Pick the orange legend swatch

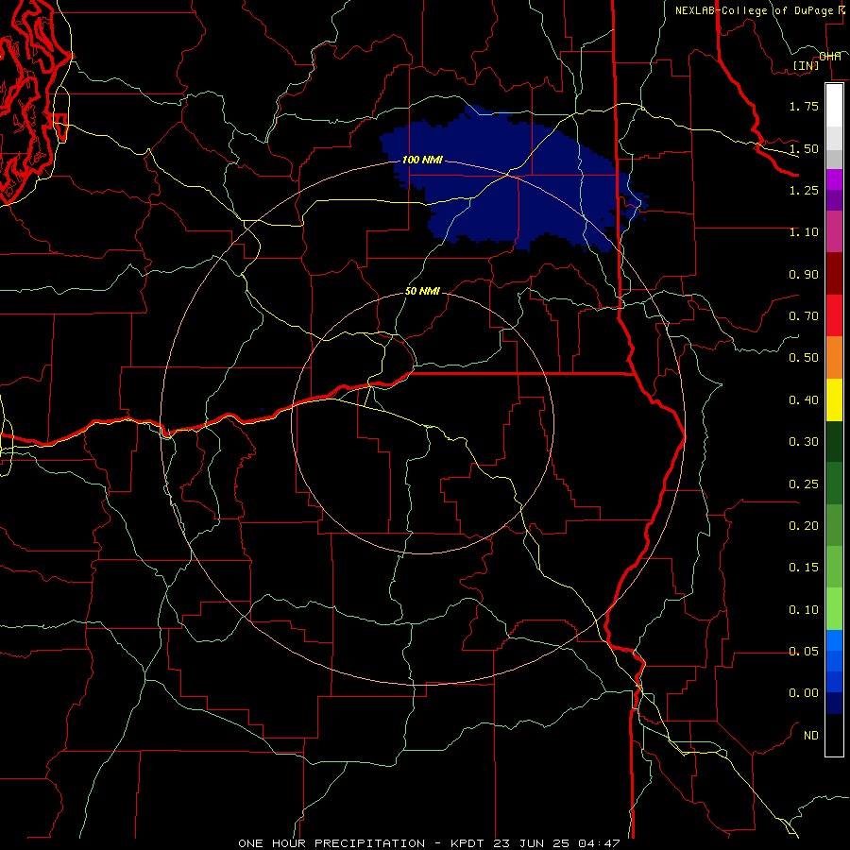coord(834,357)
